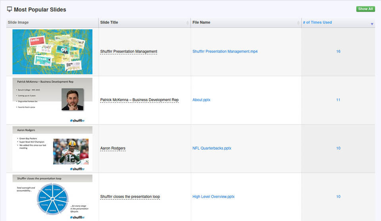This screenshot has height=221, width=381.
Task: Click the Shufflrr Presentation Management video thumbnail
Action: point(52,52)
